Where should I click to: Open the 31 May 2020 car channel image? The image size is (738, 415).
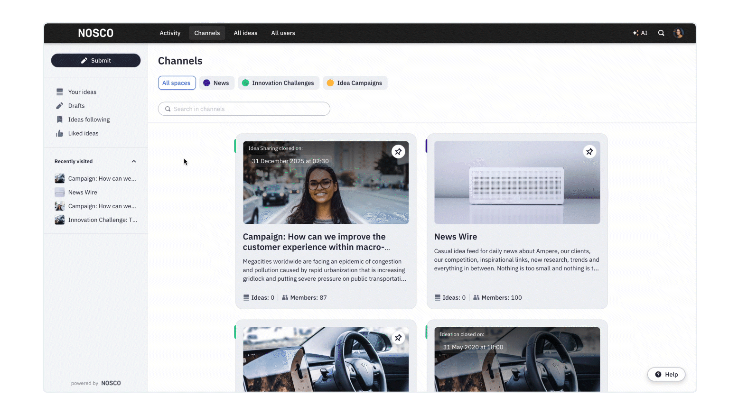click(x=517, y=359)
